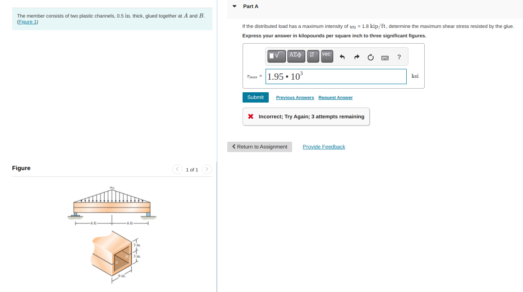523x292 pixels.
Task: Click Return to Assignment
Action: (x=260, y=147)
